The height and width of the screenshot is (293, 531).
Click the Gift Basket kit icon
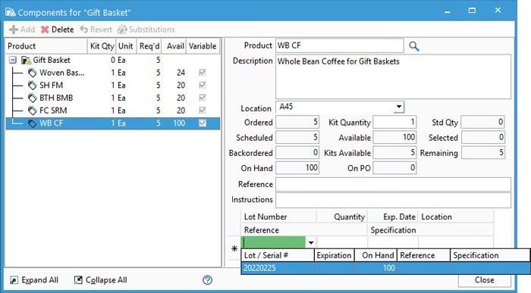tap(26, 60)
